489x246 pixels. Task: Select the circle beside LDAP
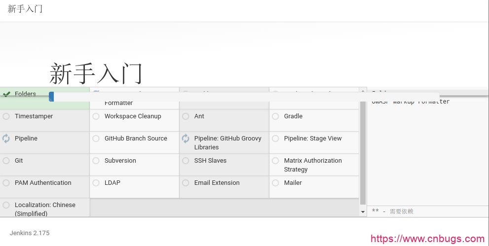point(96,183)
